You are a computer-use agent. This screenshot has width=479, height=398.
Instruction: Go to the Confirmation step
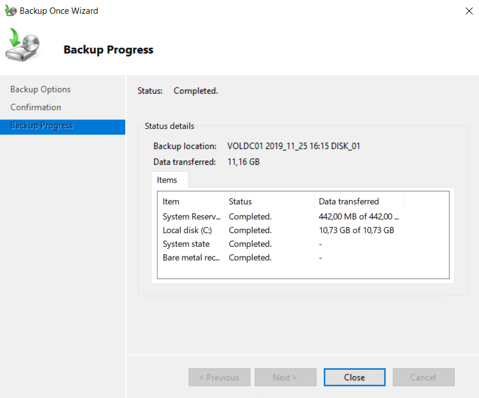coord(36,107)
